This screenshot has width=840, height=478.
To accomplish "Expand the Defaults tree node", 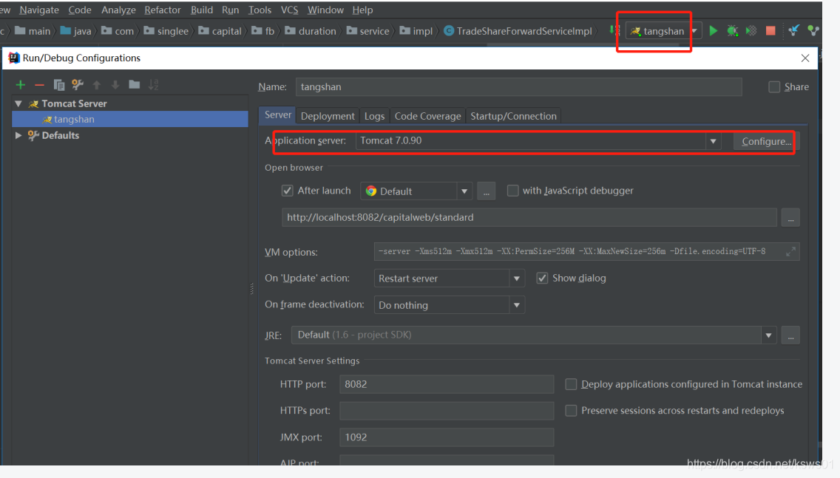I will pos(18,135).
